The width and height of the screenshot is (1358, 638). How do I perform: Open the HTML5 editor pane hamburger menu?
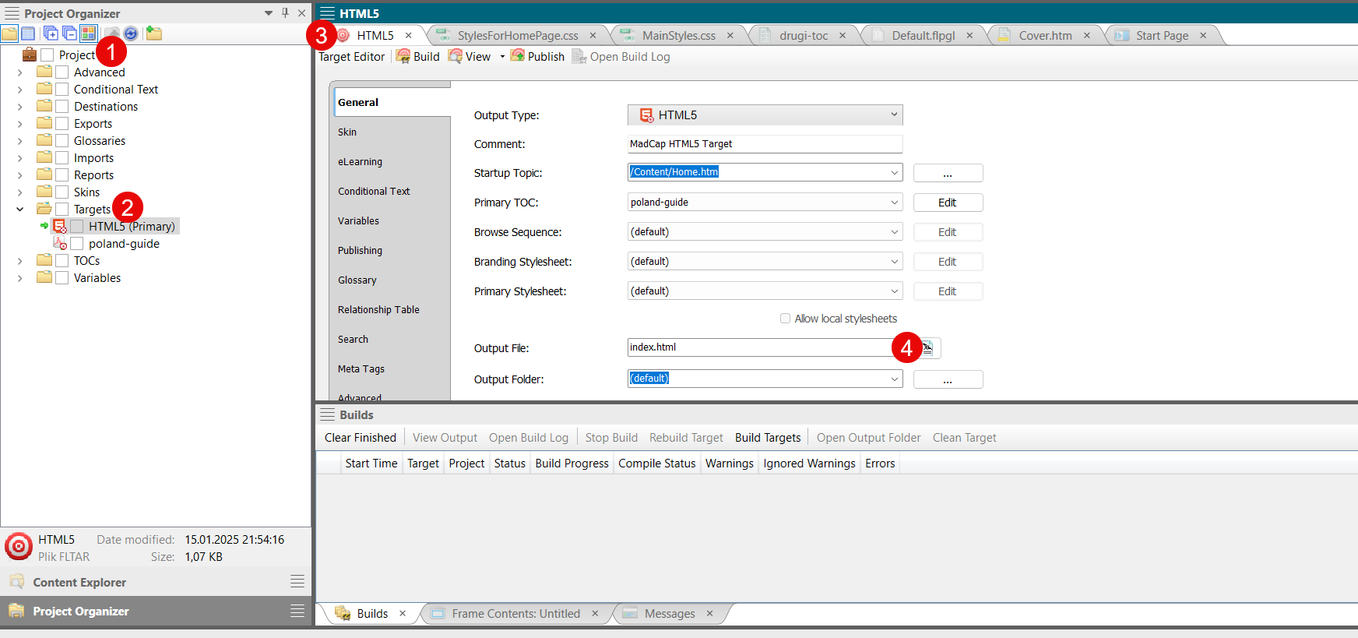point(327,13)
